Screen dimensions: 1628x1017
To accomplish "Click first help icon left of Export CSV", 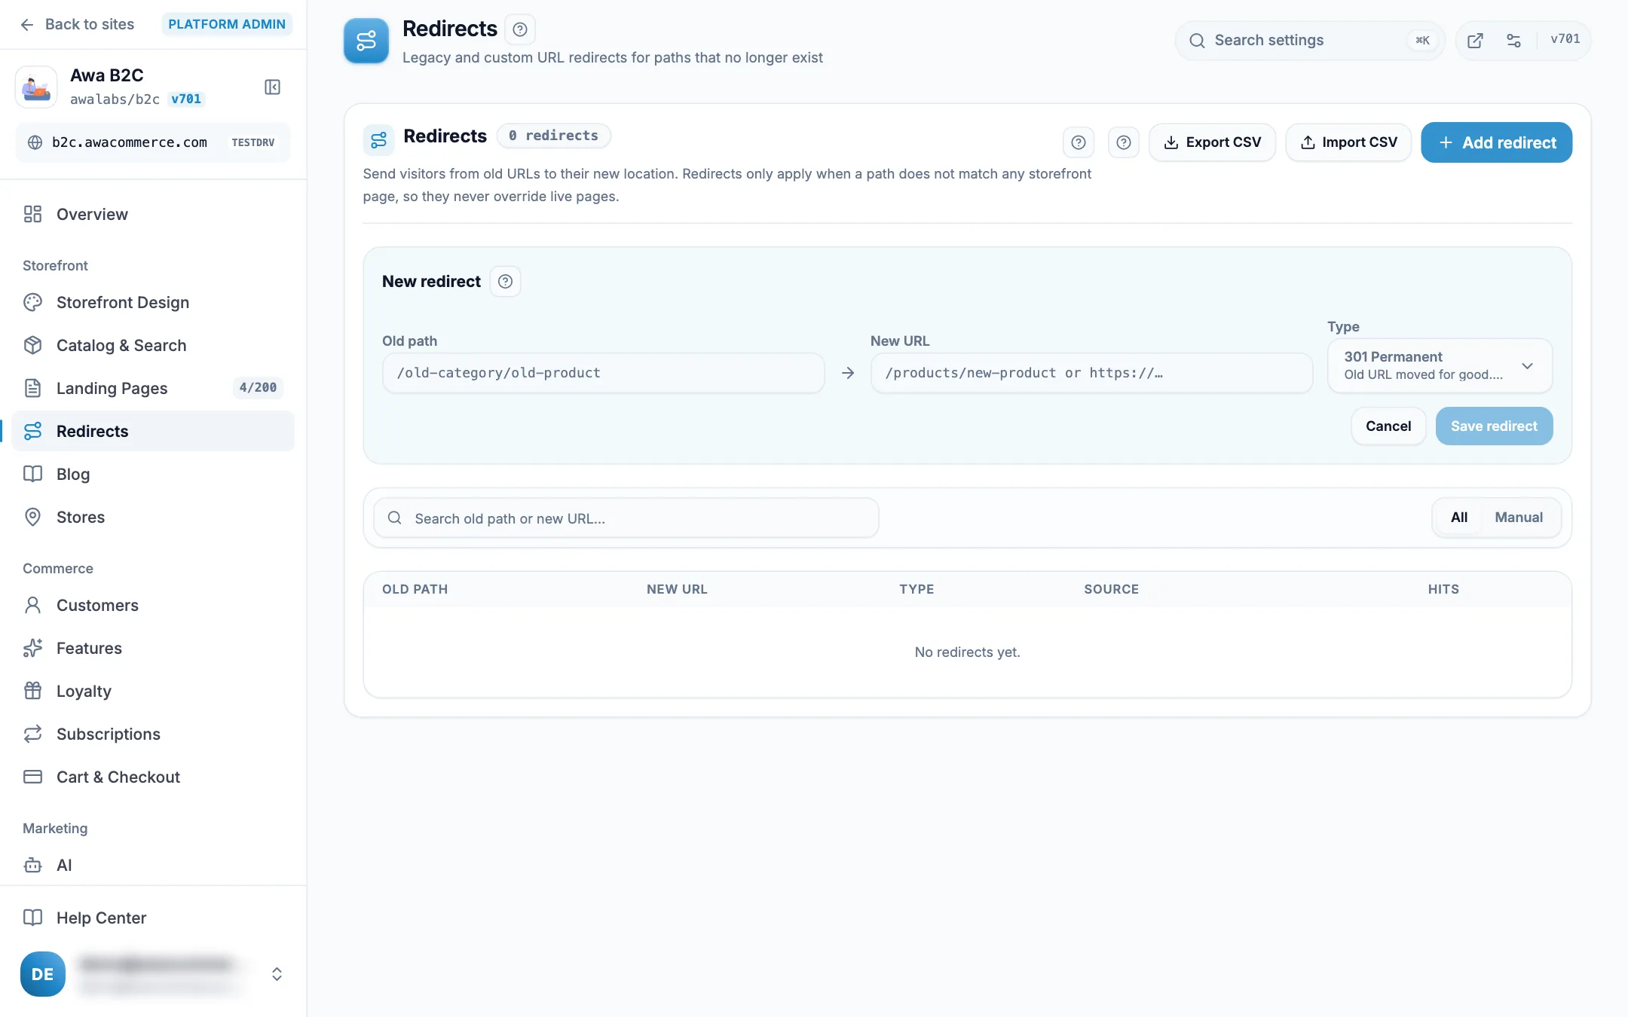I will pos(1079,142).
